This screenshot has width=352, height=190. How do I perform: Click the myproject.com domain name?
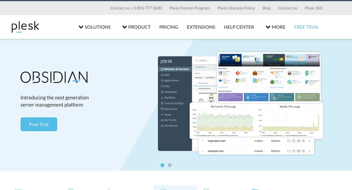tap(216, 141)
